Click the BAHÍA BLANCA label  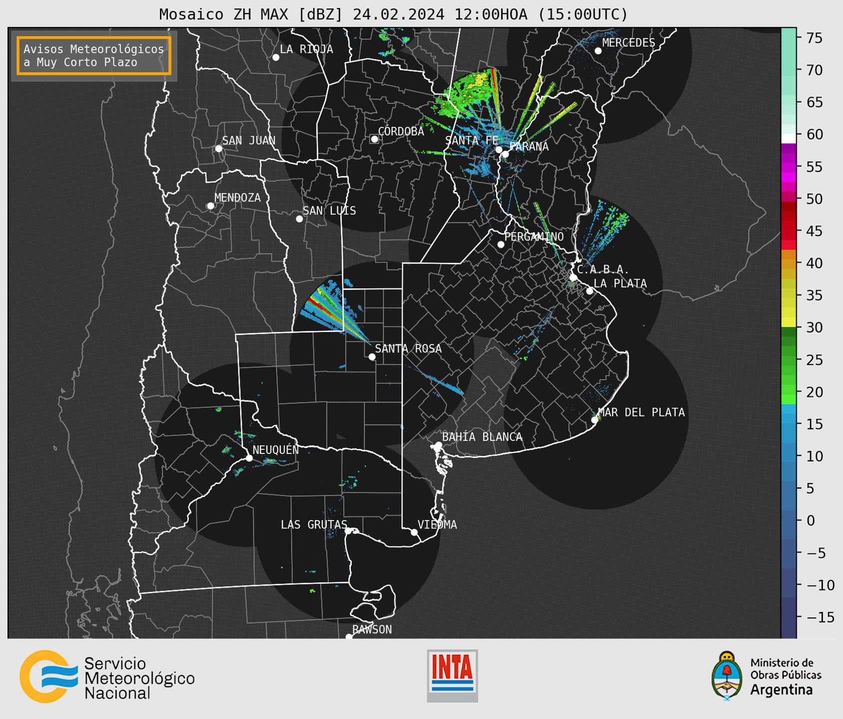click(x=482, y=437)
